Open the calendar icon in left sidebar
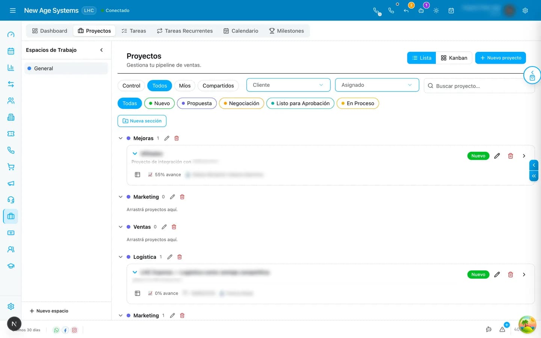The image size is (541, 338). click(x=11, y=51)
